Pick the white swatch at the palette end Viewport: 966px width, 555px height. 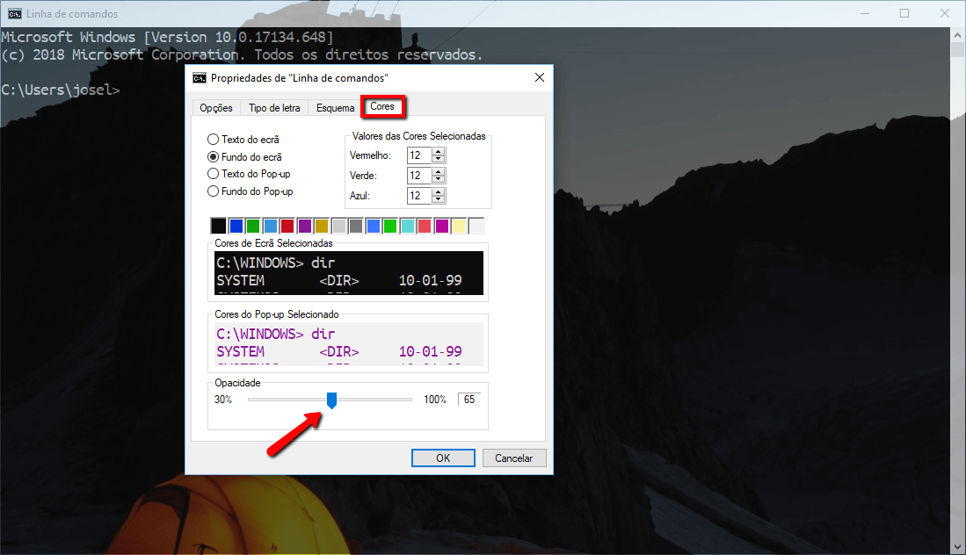click(x=476, y=226)
